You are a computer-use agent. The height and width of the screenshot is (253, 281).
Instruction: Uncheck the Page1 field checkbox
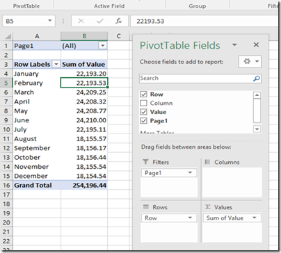tap(144, 121)
